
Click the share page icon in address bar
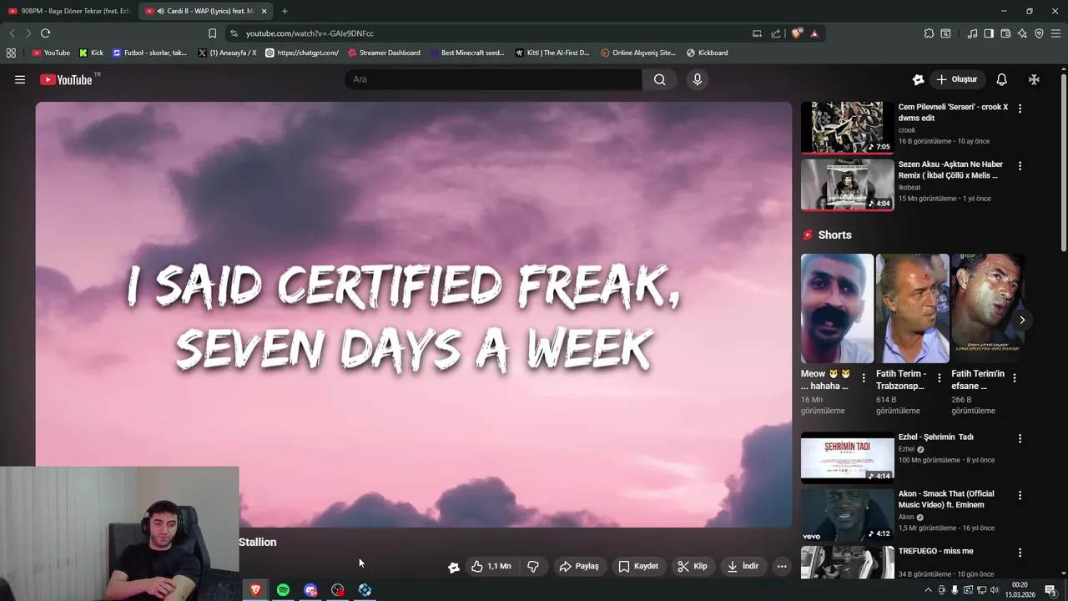[776, 33]
